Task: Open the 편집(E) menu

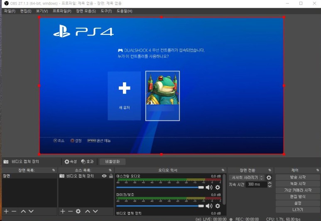Action: point(26,11)
